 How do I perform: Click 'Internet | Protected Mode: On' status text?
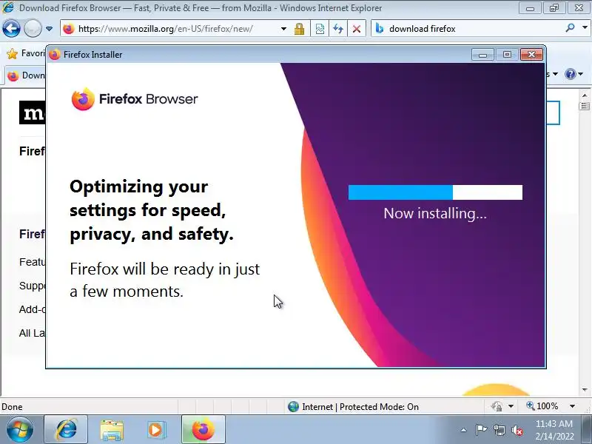click(x=360, y=406)
